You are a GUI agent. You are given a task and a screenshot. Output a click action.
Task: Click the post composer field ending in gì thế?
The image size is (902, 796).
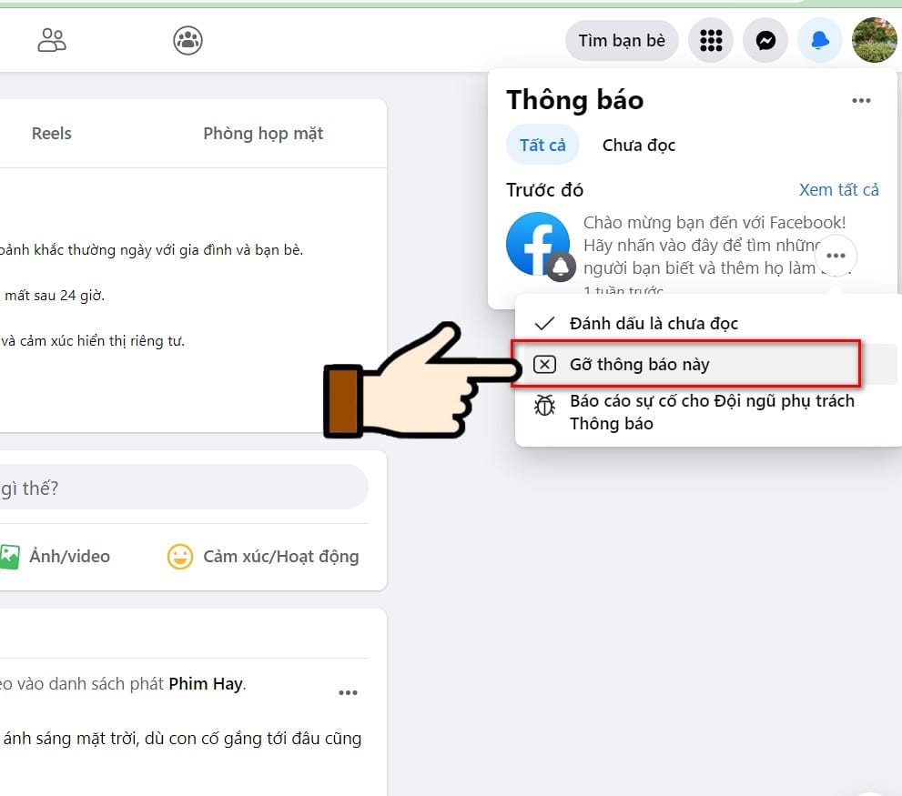[183, 487]
